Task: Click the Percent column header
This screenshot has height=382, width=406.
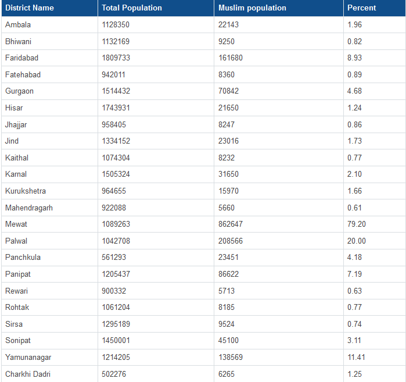Action: click(x=361, y=8)
